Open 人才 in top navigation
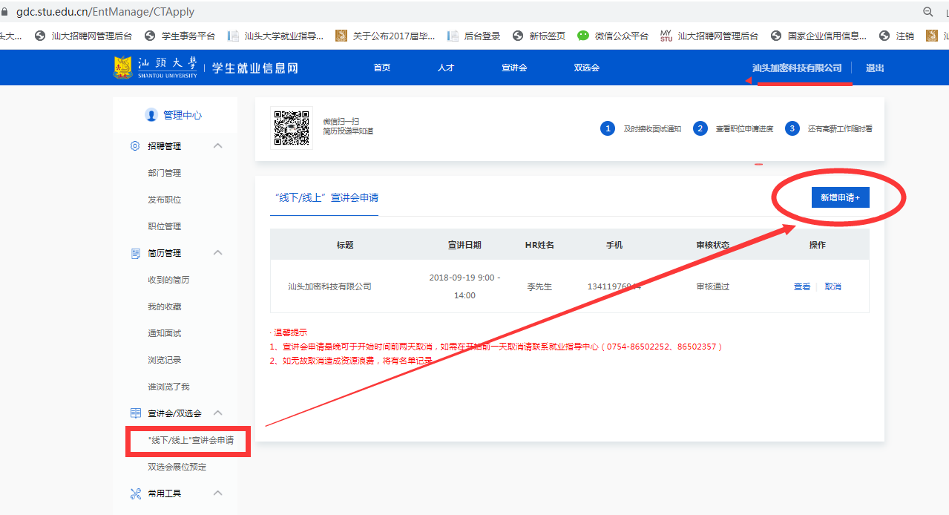The width and height of the screenshot is (949, 515). point(446,68)
